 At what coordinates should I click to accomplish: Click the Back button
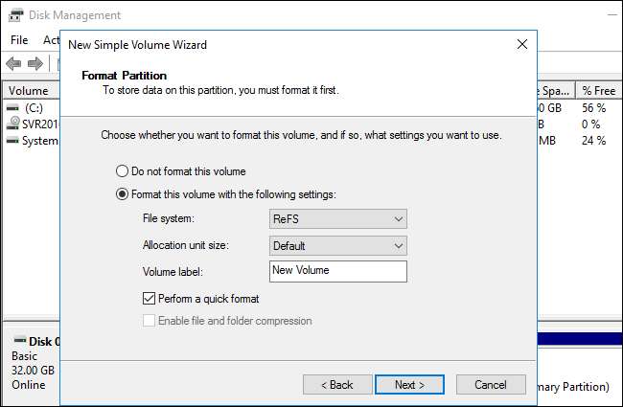(337, 384)
